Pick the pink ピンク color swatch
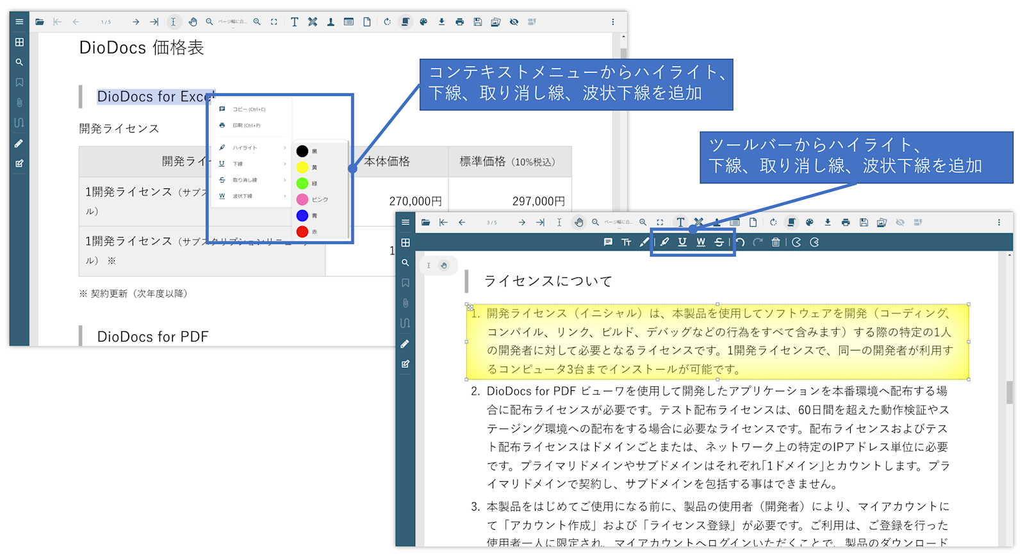The height and width of the screenshot is (560, 1025). pos(302,199)
